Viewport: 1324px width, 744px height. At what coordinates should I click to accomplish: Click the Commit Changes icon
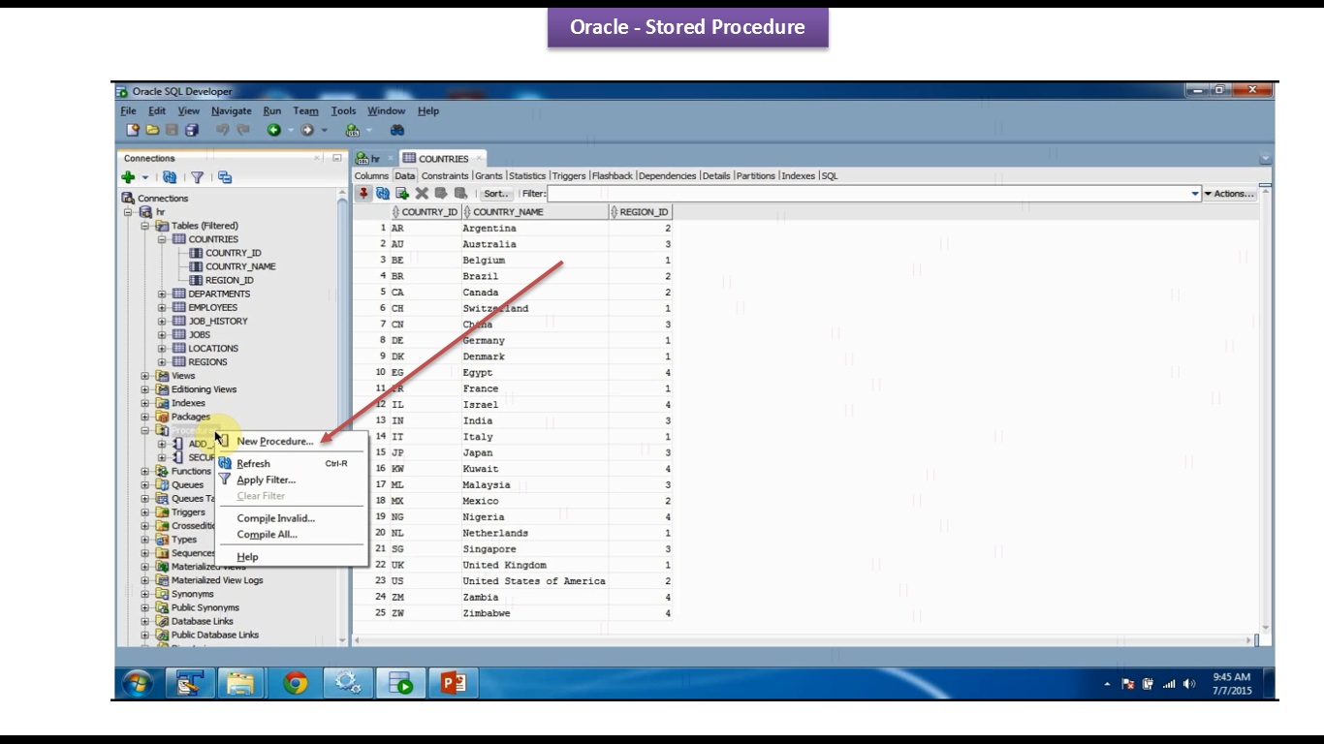click(x=441, y=194)
